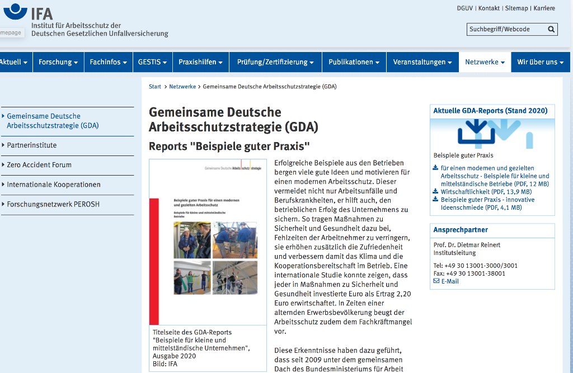Open the Forschung dropdown menu
The height and width of the screenshot is (373, 573).
click(x=58, y=62)
